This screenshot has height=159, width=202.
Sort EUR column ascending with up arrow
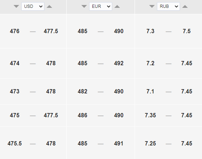pyautogui.click(x=117, y=6)
